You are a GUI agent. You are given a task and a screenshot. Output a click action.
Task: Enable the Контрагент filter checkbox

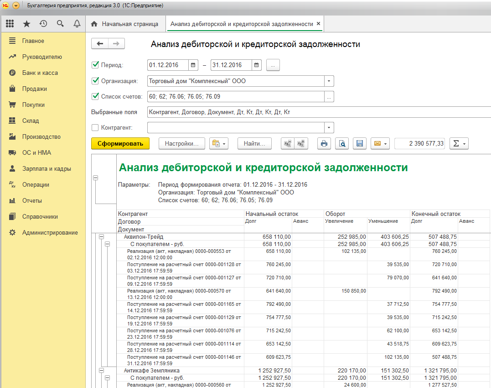(95, 127)
